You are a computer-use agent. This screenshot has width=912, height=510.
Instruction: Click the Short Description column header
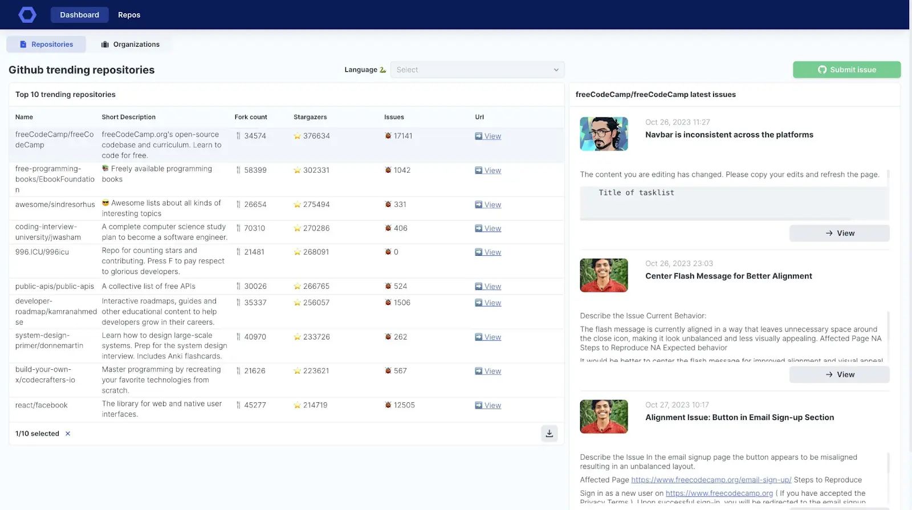click(129, 117)
